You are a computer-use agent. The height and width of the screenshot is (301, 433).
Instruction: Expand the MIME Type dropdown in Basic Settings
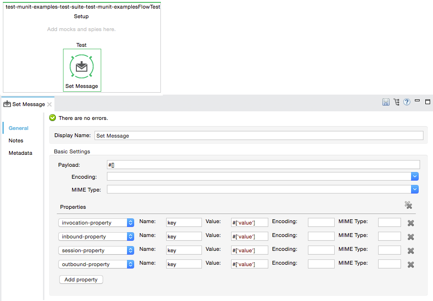415,190
